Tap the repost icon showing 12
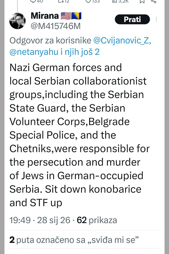Screen dimensions: 169x254 click(60, 1)
